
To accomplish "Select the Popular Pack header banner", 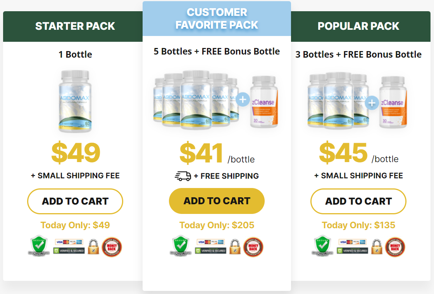I will click(x=358, y=26).
